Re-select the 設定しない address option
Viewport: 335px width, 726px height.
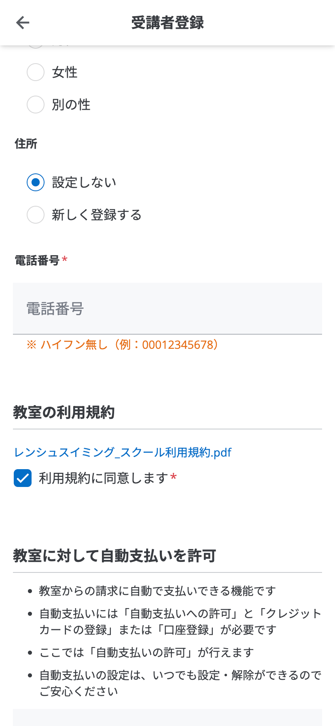tap(36, 182)
